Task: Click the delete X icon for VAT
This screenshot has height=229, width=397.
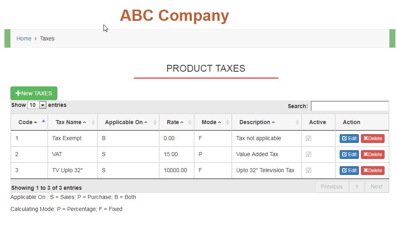Action: coord(366,155)
